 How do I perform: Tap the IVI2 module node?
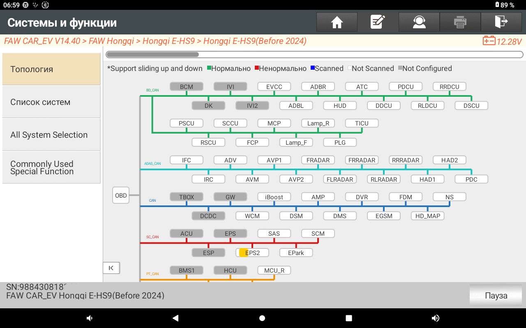252,105
